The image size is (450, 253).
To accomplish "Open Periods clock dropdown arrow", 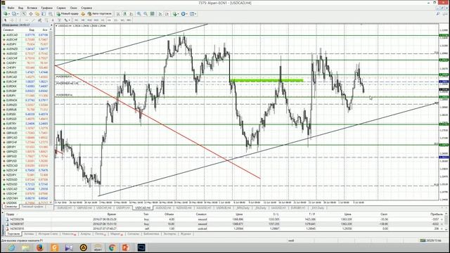I will [x=187, y=14].
